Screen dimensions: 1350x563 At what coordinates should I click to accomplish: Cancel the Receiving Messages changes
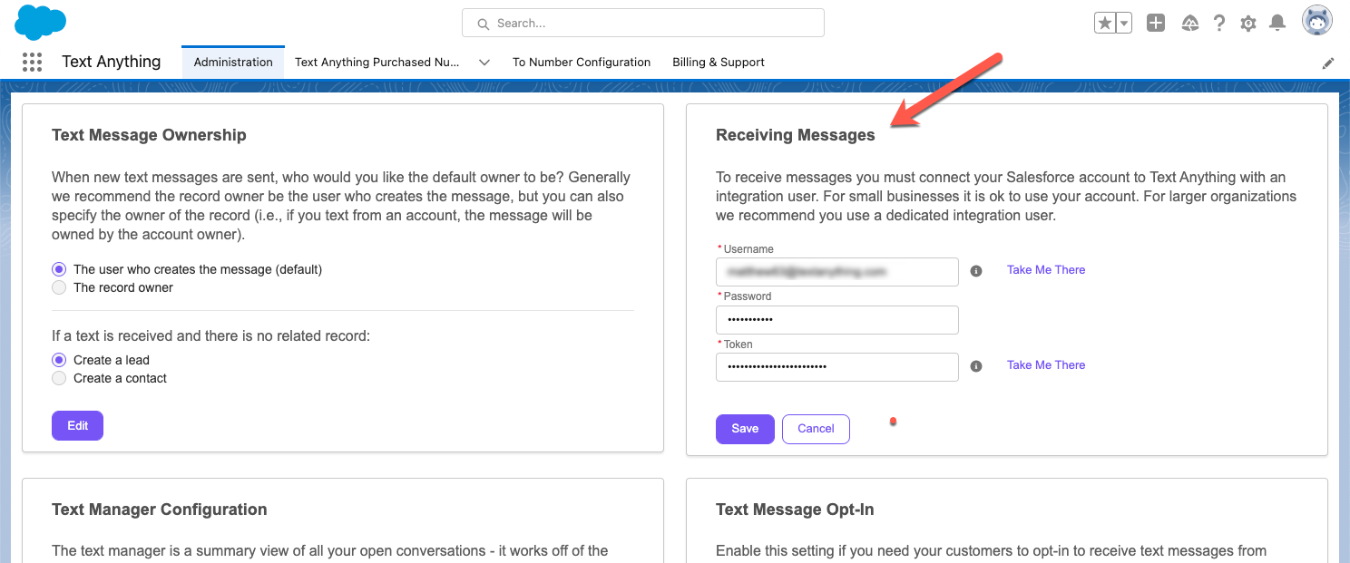(816, 429)
